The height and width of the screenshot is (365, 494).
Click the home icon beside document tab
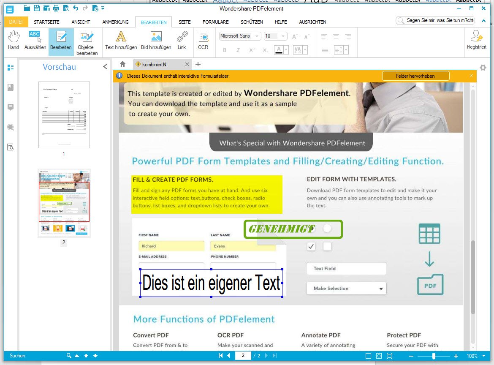pyautogui.click(x=122, y=64)
